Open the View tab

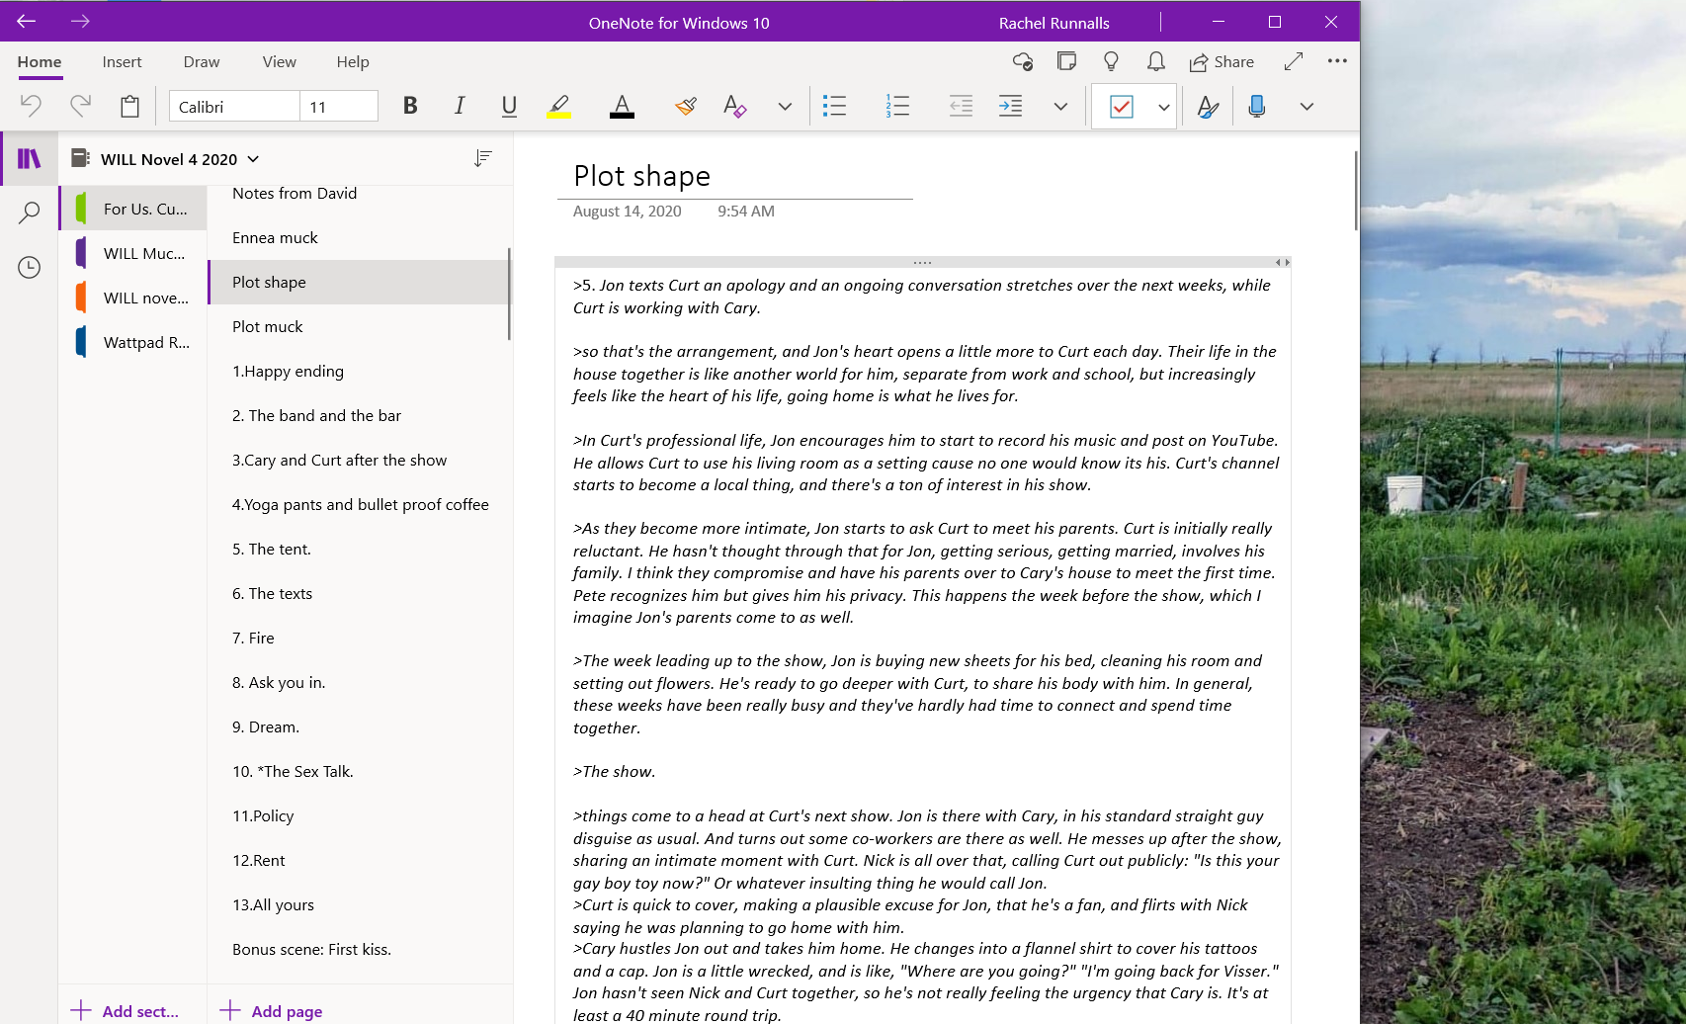pos(280,61)
